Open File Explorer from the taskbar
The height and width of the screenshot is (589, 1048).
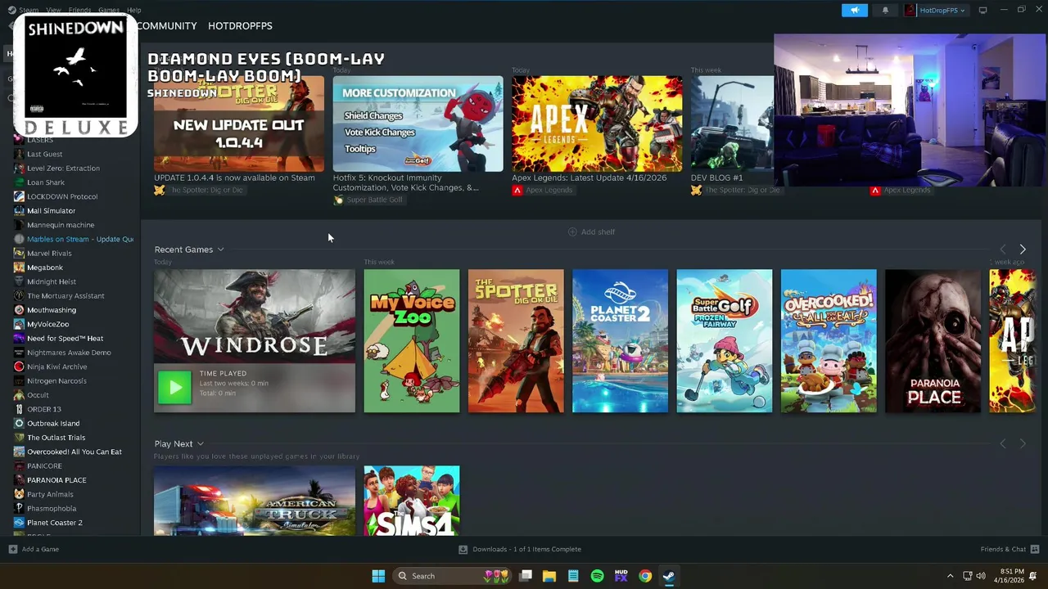coord(549,576)
